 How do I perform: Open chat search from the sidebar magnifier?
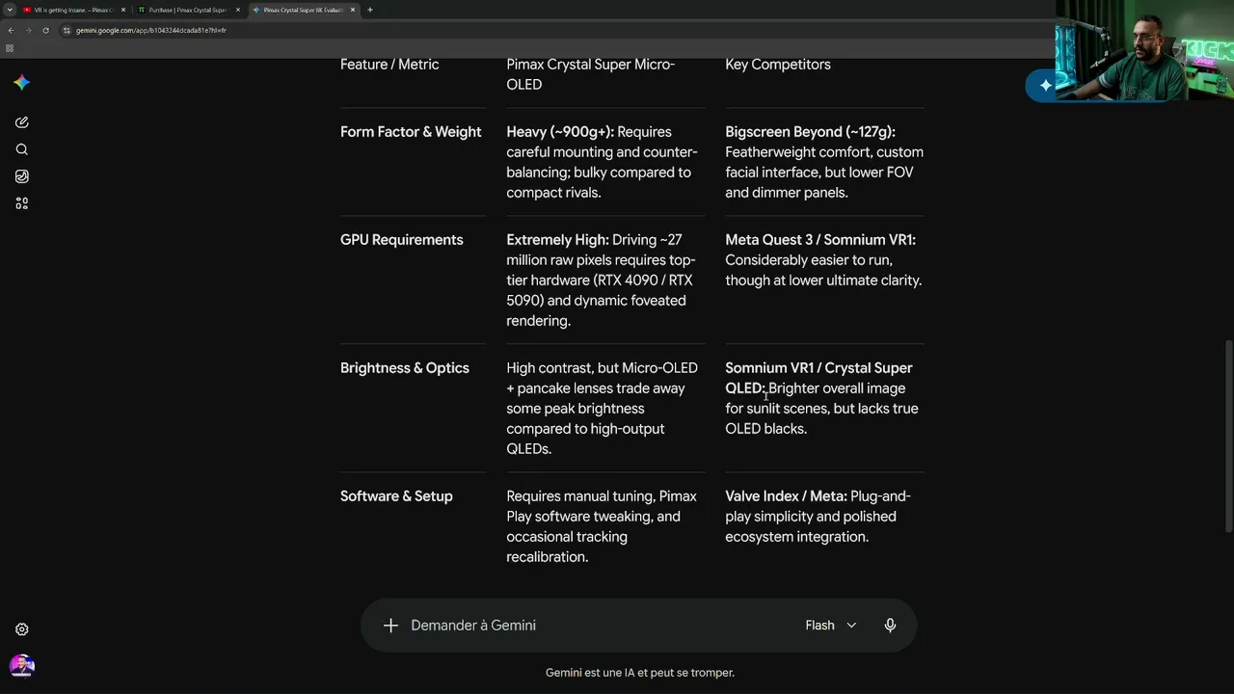pyautogui.click(x=21, y=149)
